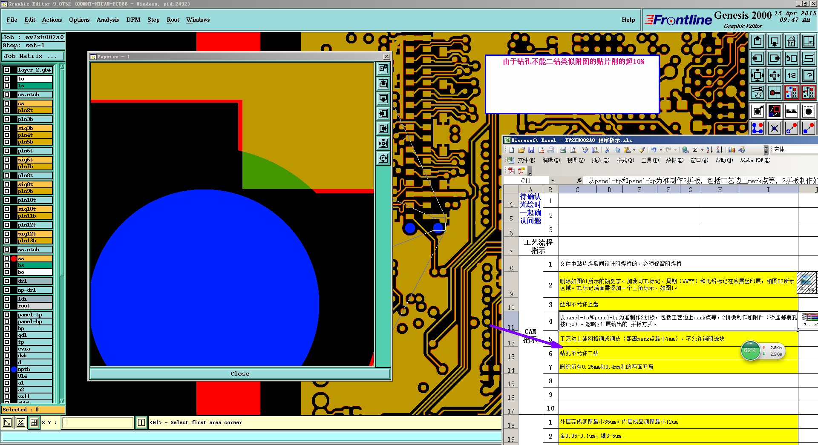The image size is (818, 445).
Task: Click the pan up icon in Genesis toolbar
Action: pos(758,41)
